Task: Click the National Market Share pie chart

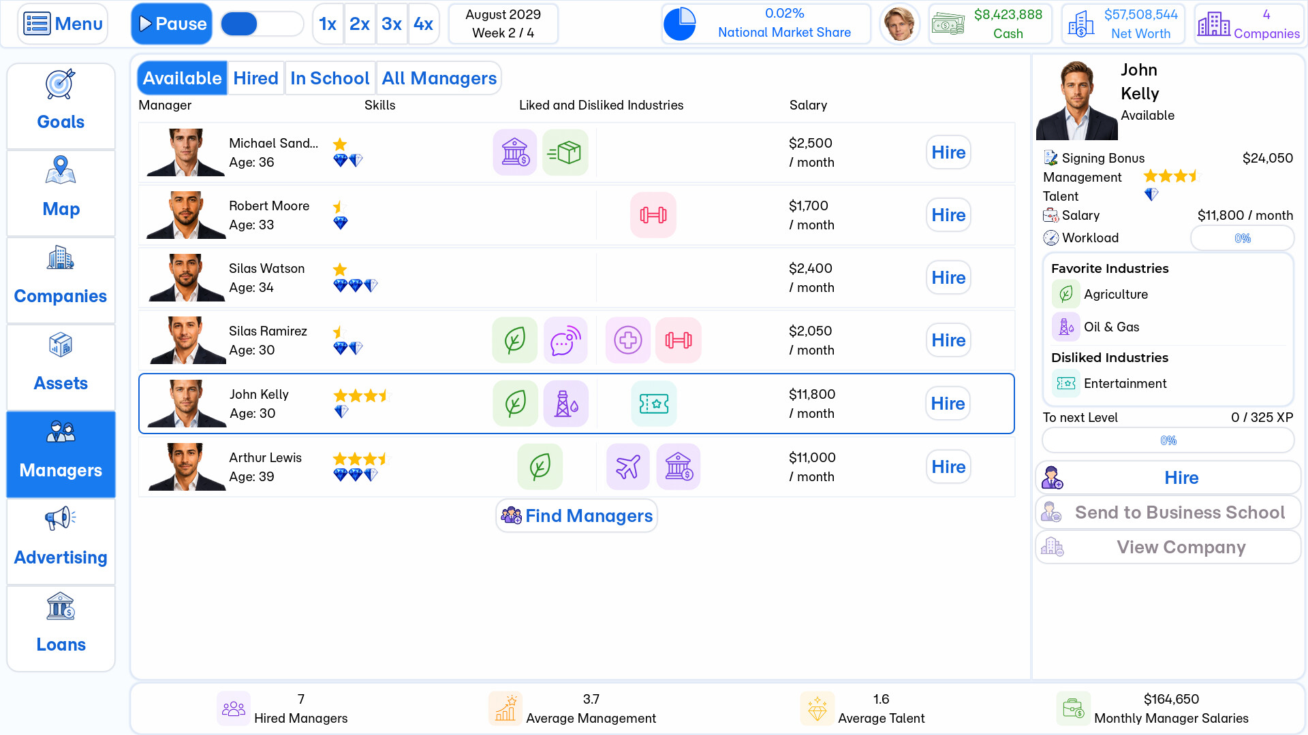Action: [679, 24]
